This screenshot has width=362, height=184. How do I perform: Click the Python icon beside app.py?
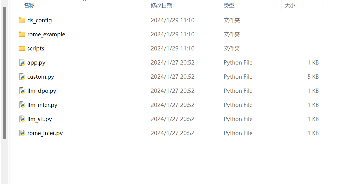click(22, 62)
